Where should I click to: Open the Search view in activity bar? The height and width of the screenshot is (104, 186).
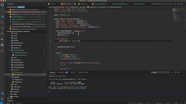(x=2, y=10)
